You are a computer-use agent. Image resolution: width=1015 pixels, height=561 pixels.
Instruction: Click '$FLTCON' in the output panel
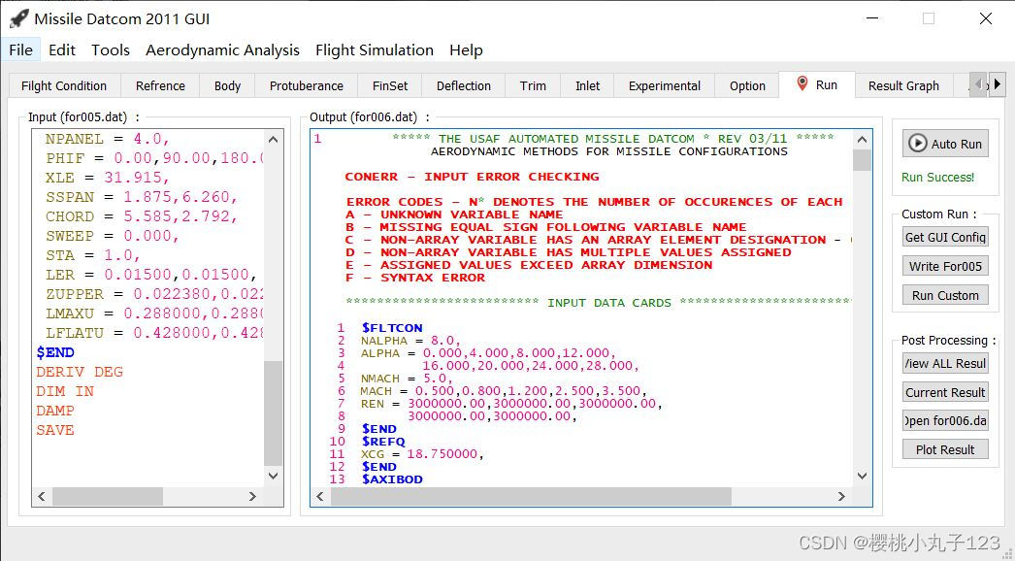click(392, 328)
